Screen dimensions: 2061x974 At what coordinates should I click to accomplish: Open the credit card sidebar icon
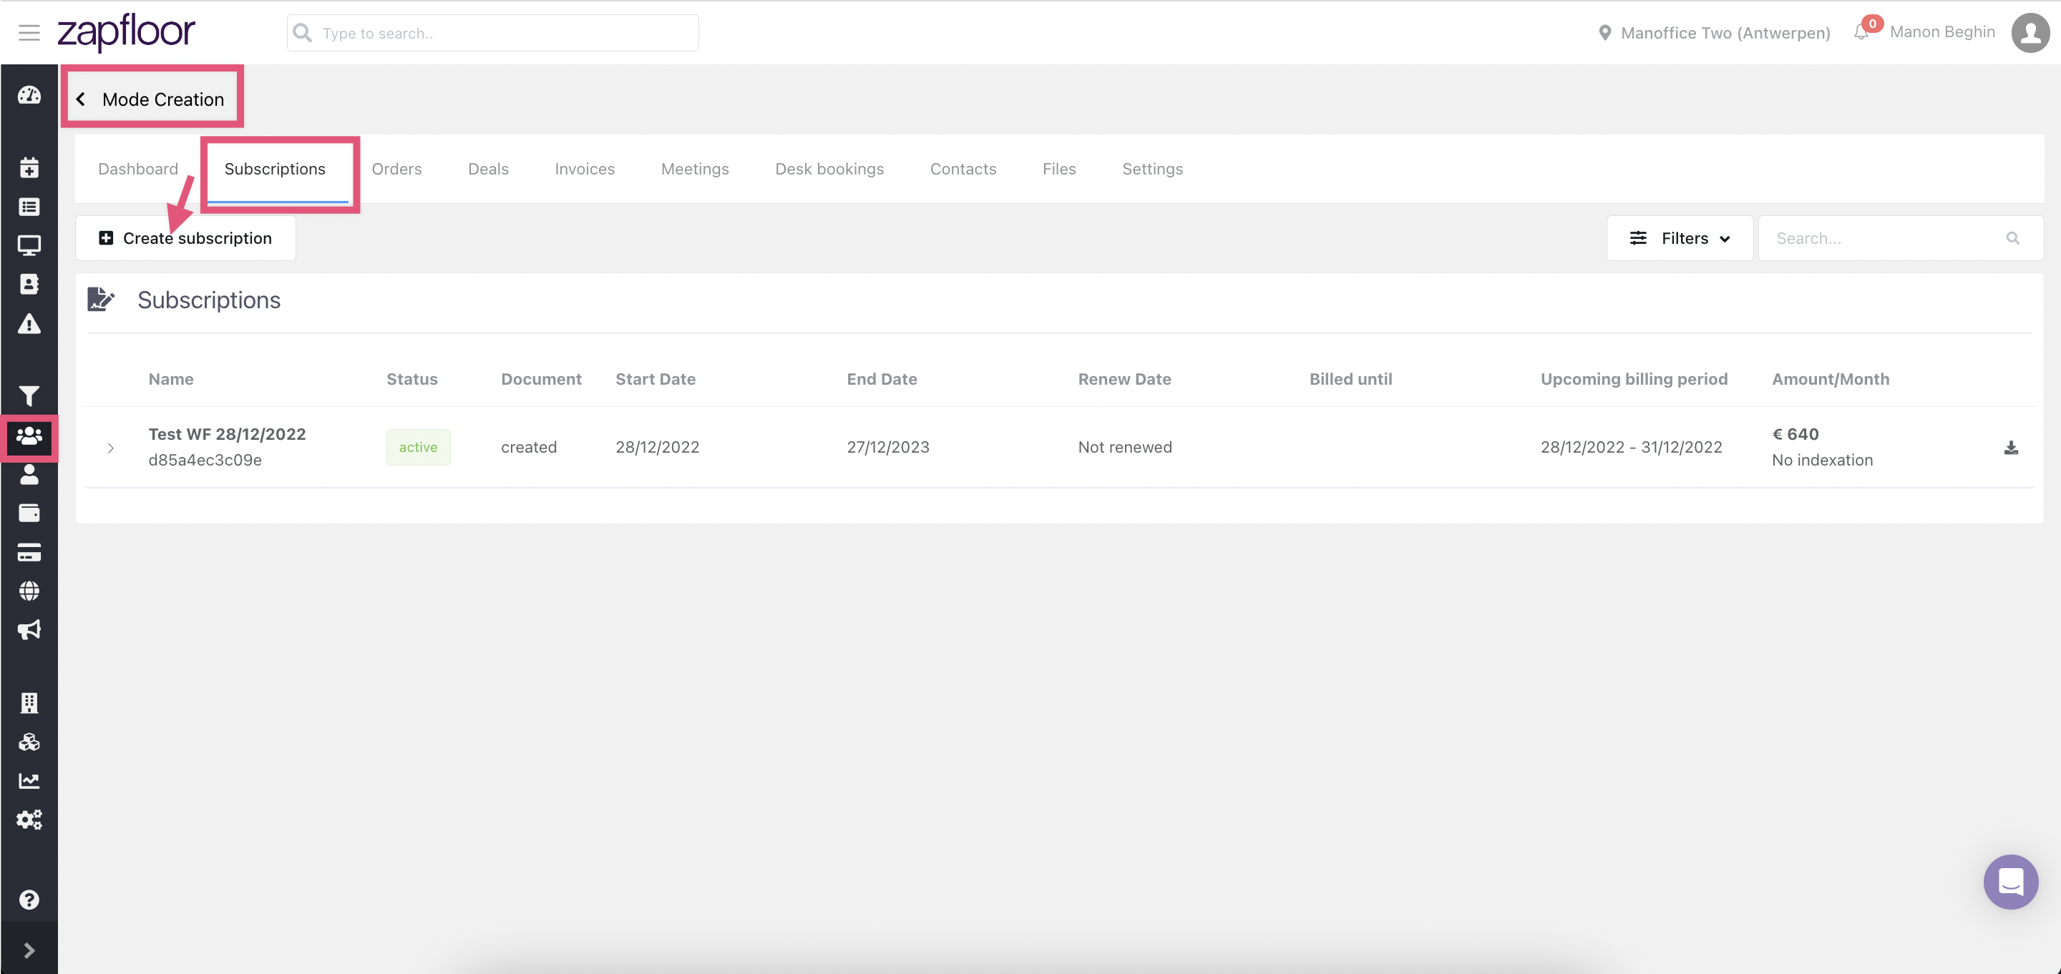tap(29, 553)
